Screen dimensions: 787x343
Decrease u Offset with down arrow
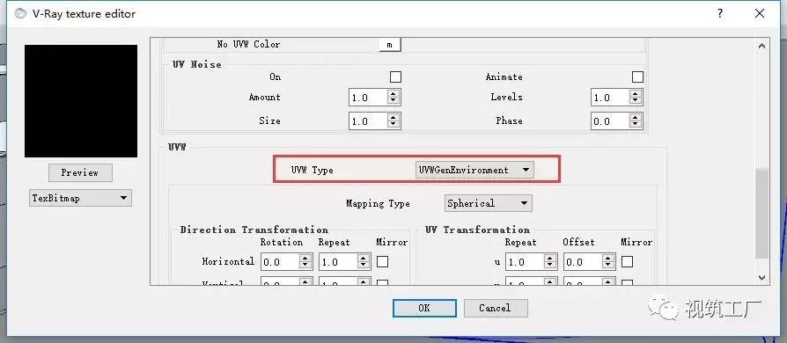pyautogui.click(x=608, y=266)
